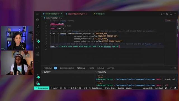Open errors and warnings count in status bar
179x101 pixels.
click(x=75, y=88)
